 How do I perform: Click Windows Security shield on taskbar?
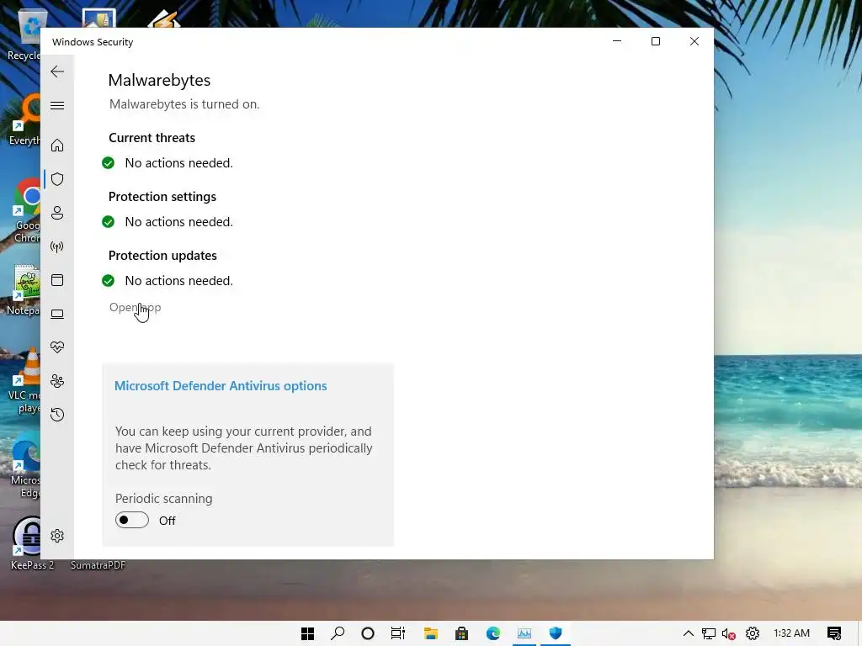(x=556, y=633)
